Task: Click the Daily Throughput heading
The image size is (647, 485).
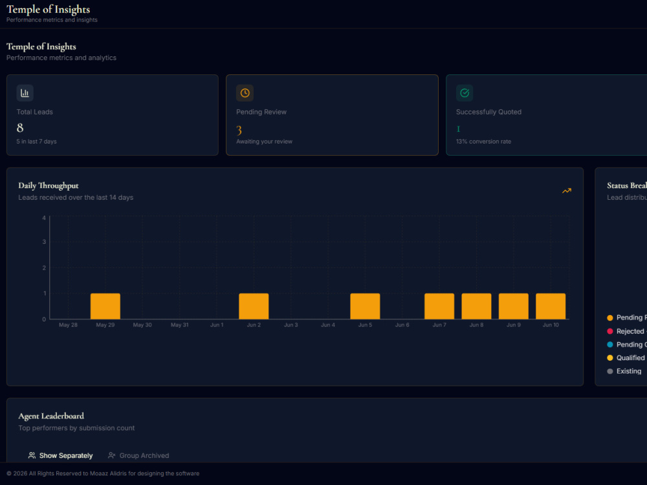Action: pyautogui.click(x=49, y=186)
